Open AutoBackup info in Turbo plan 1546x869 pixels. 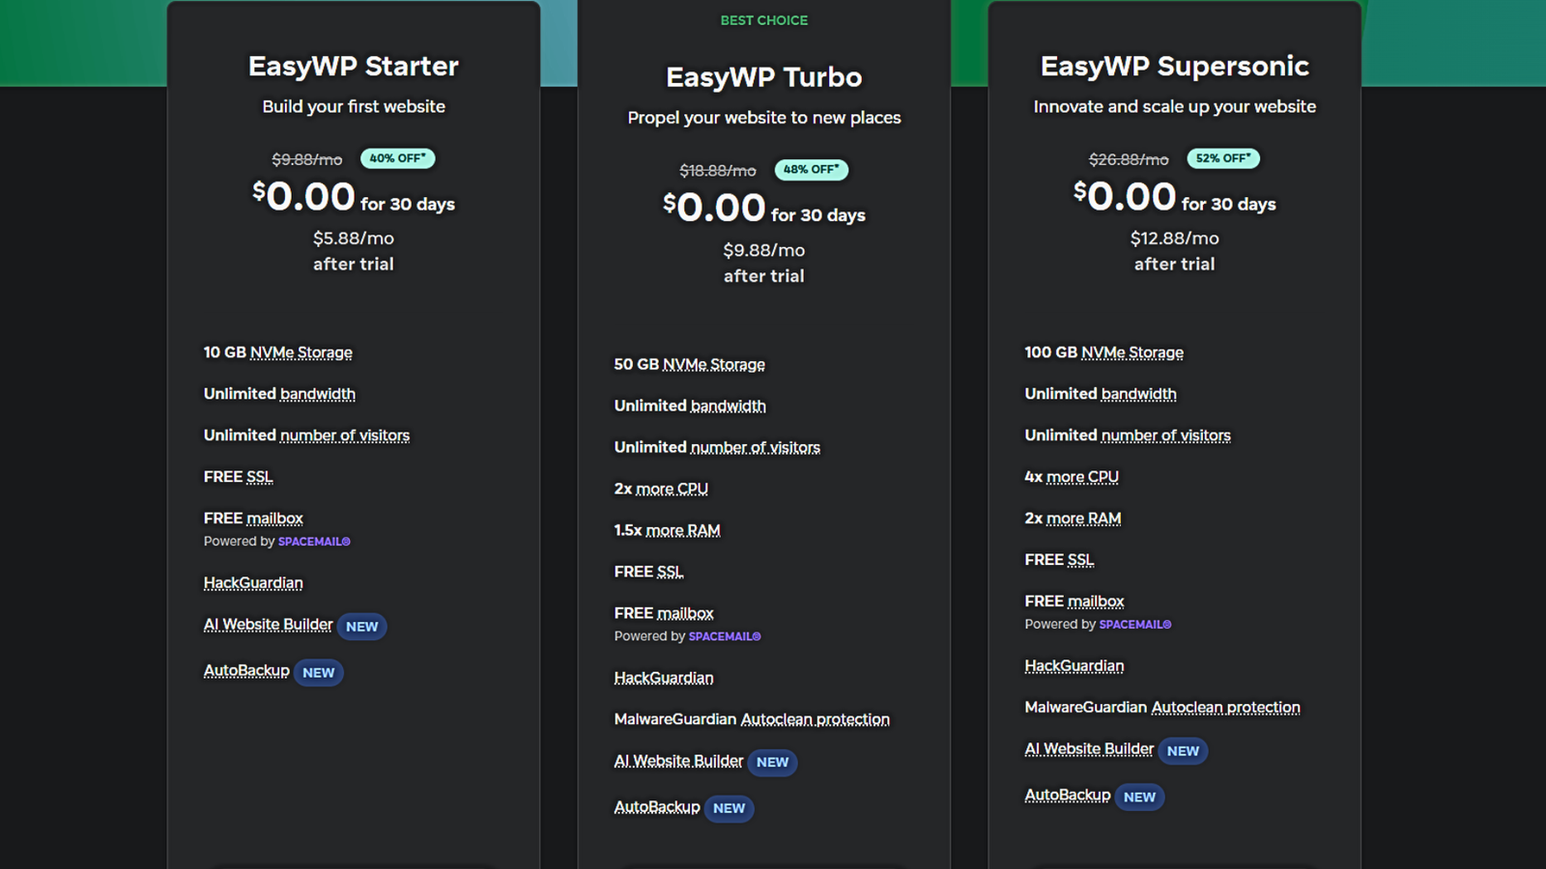click(657, 806)
